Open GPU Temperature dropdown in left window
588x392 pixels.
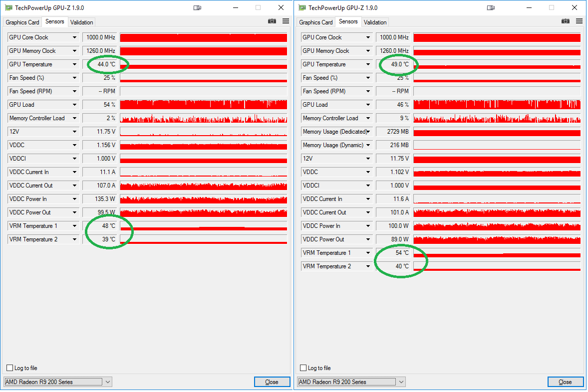click(75, 64)
